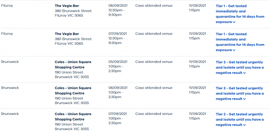Open Tier 2 isolate link for Coles 05/09/2021
This screenshot has width=270, height=134.
tap(240, 68)
